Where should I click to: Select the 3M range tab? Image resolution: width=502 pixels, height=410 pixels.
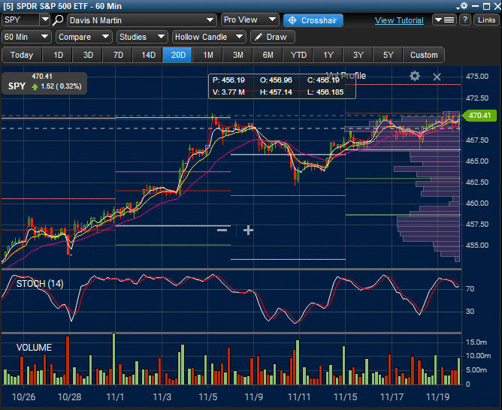tap(238, 55)
